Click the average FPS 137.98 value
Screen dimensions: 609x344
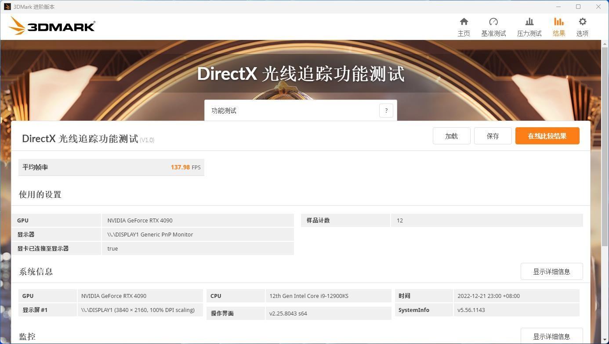tap(180, 167)
